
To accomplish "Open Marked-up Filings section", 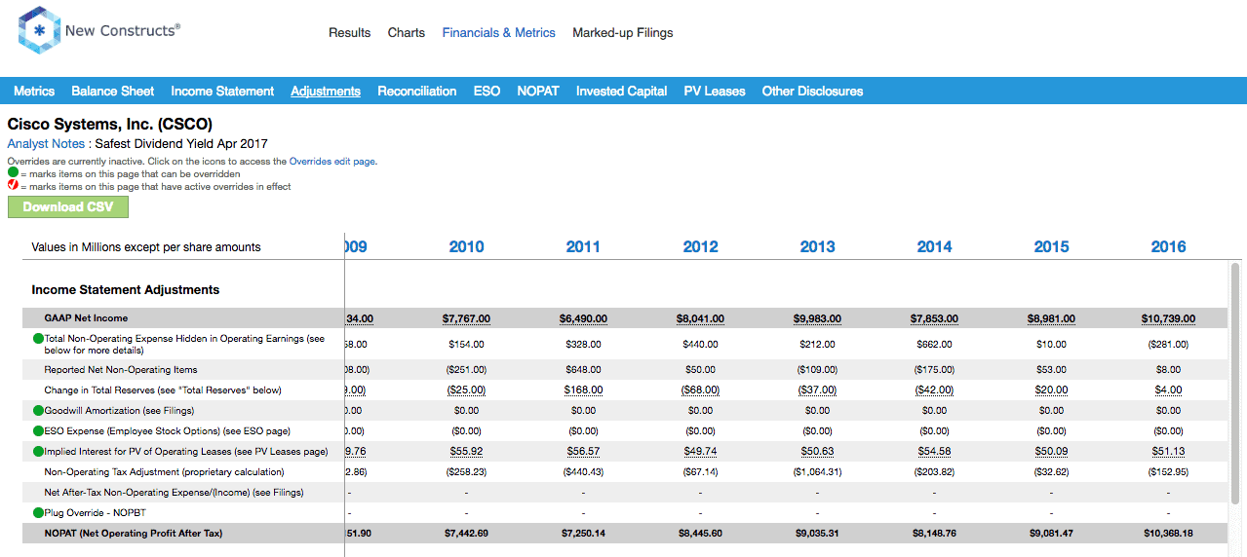I will coord(623,32).
